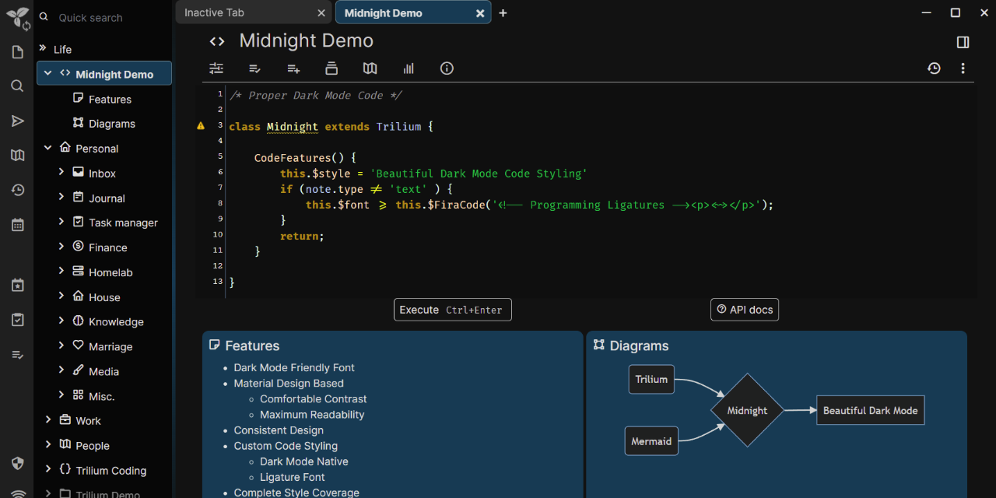996x498 pixels.
Task: Click the warning marker on line 3
Action: [201, 125]
